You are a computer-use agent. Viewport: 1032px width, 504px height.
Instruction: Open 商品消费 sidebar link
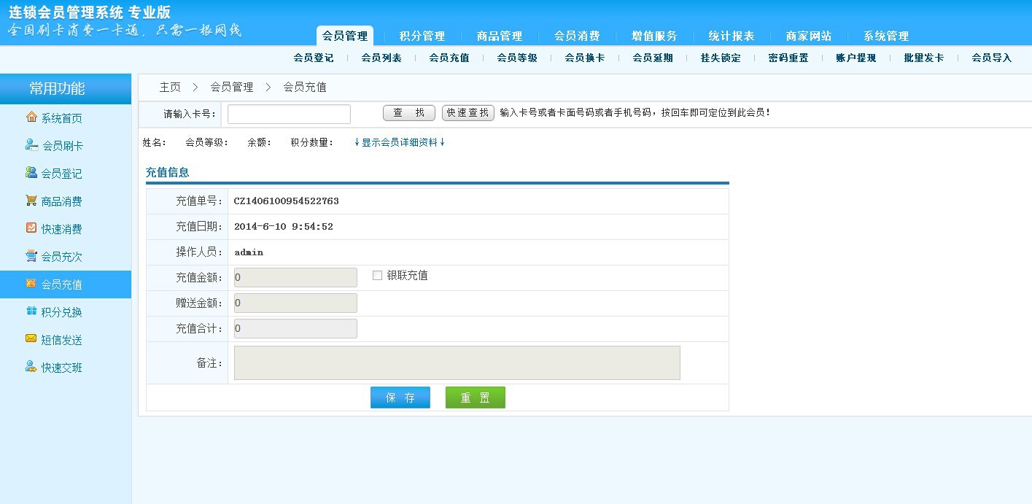tap(62, 201)
